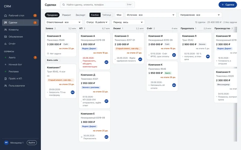
Task: Click the M1 avatar on Компания А card
Action: [106, 62]
